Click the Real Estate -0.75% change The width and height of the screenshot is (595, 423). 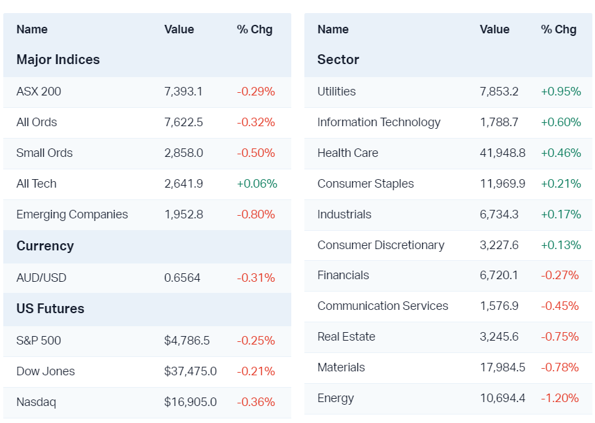point(560,337)
